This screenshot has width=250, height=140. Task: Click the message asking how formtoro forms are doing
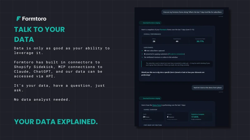(192, 12)
